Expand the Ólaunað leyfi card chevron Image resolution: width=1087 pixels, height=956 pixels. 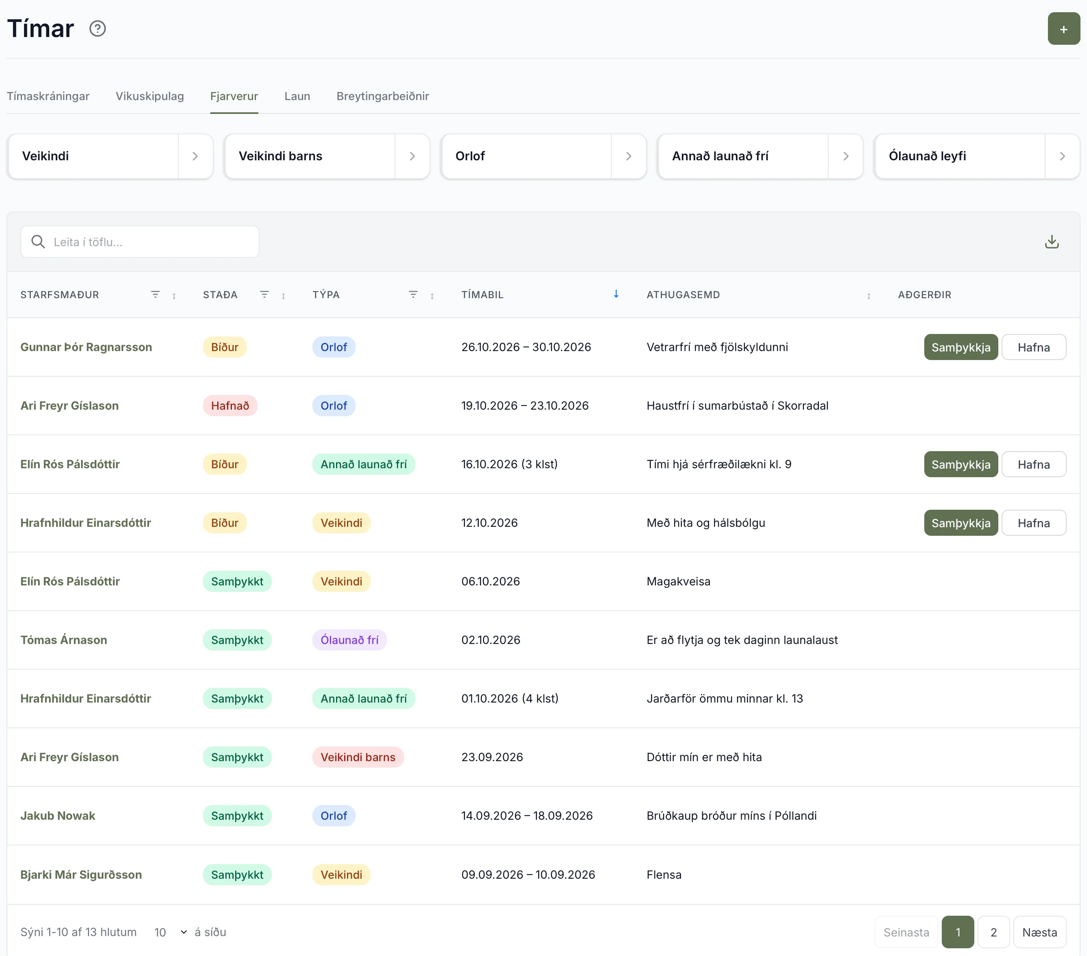pos(1062,156)
